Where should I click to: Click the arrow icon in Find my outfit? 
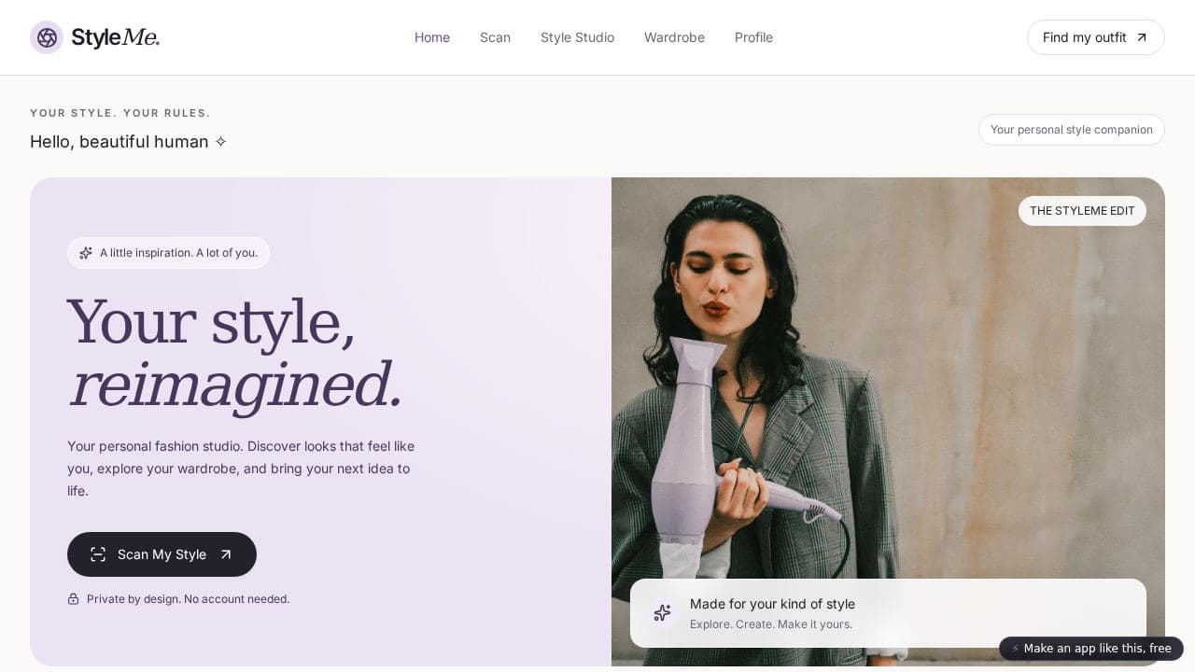pos(1141,37)
